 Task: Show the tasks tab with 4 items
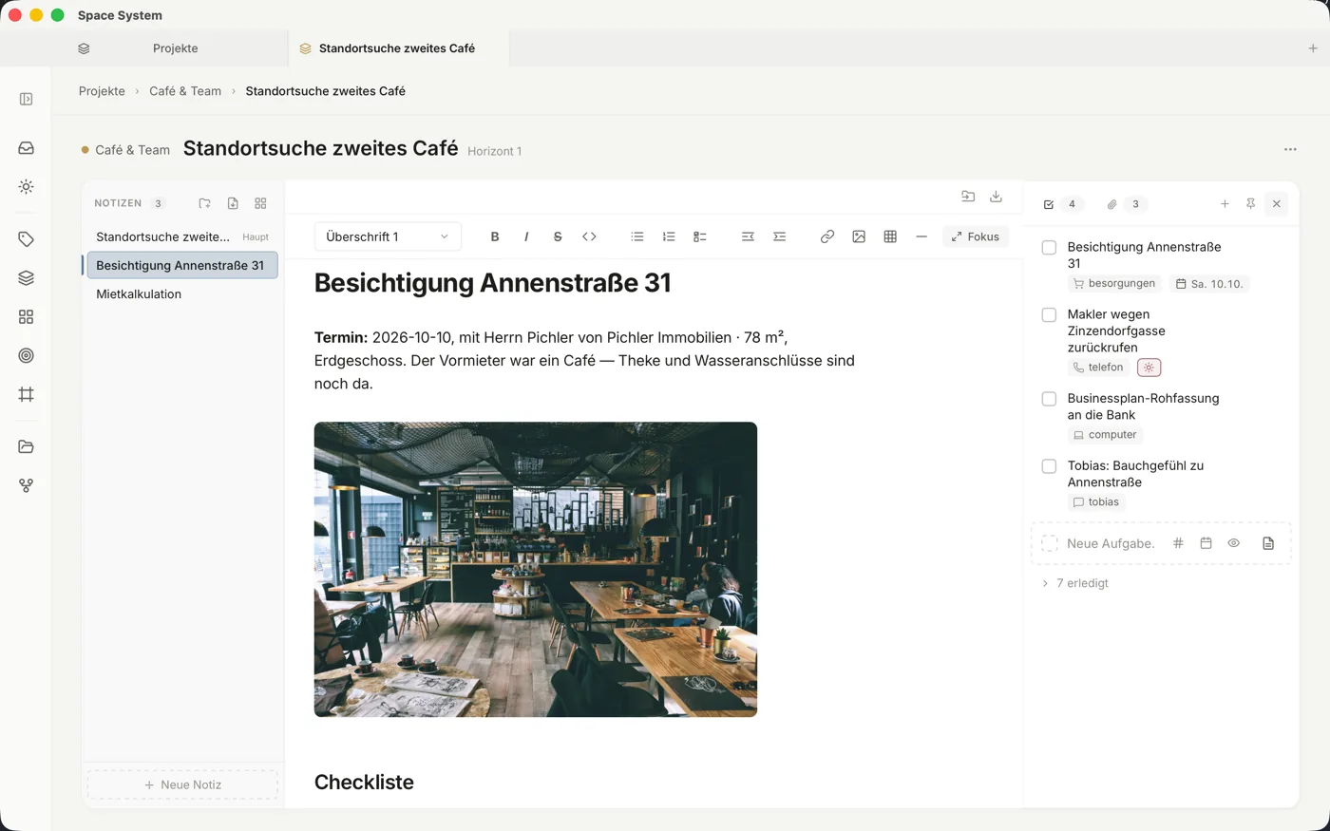point(1062,204)
